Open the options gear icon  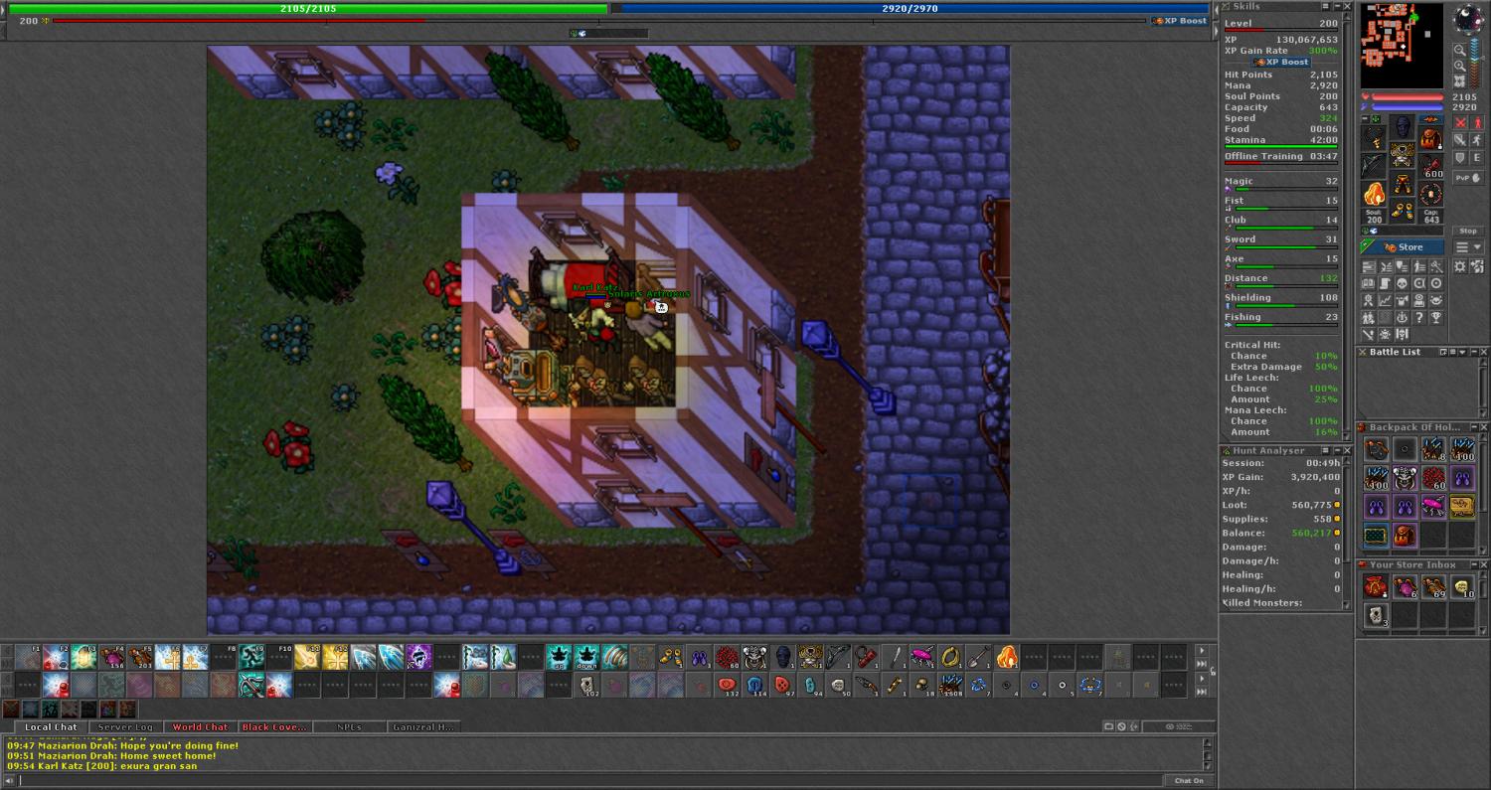coord(1460,265)
